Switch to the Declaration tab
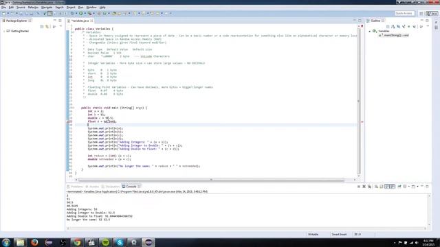The width and height of the screenshot is (440, 247). coord(111,187)
